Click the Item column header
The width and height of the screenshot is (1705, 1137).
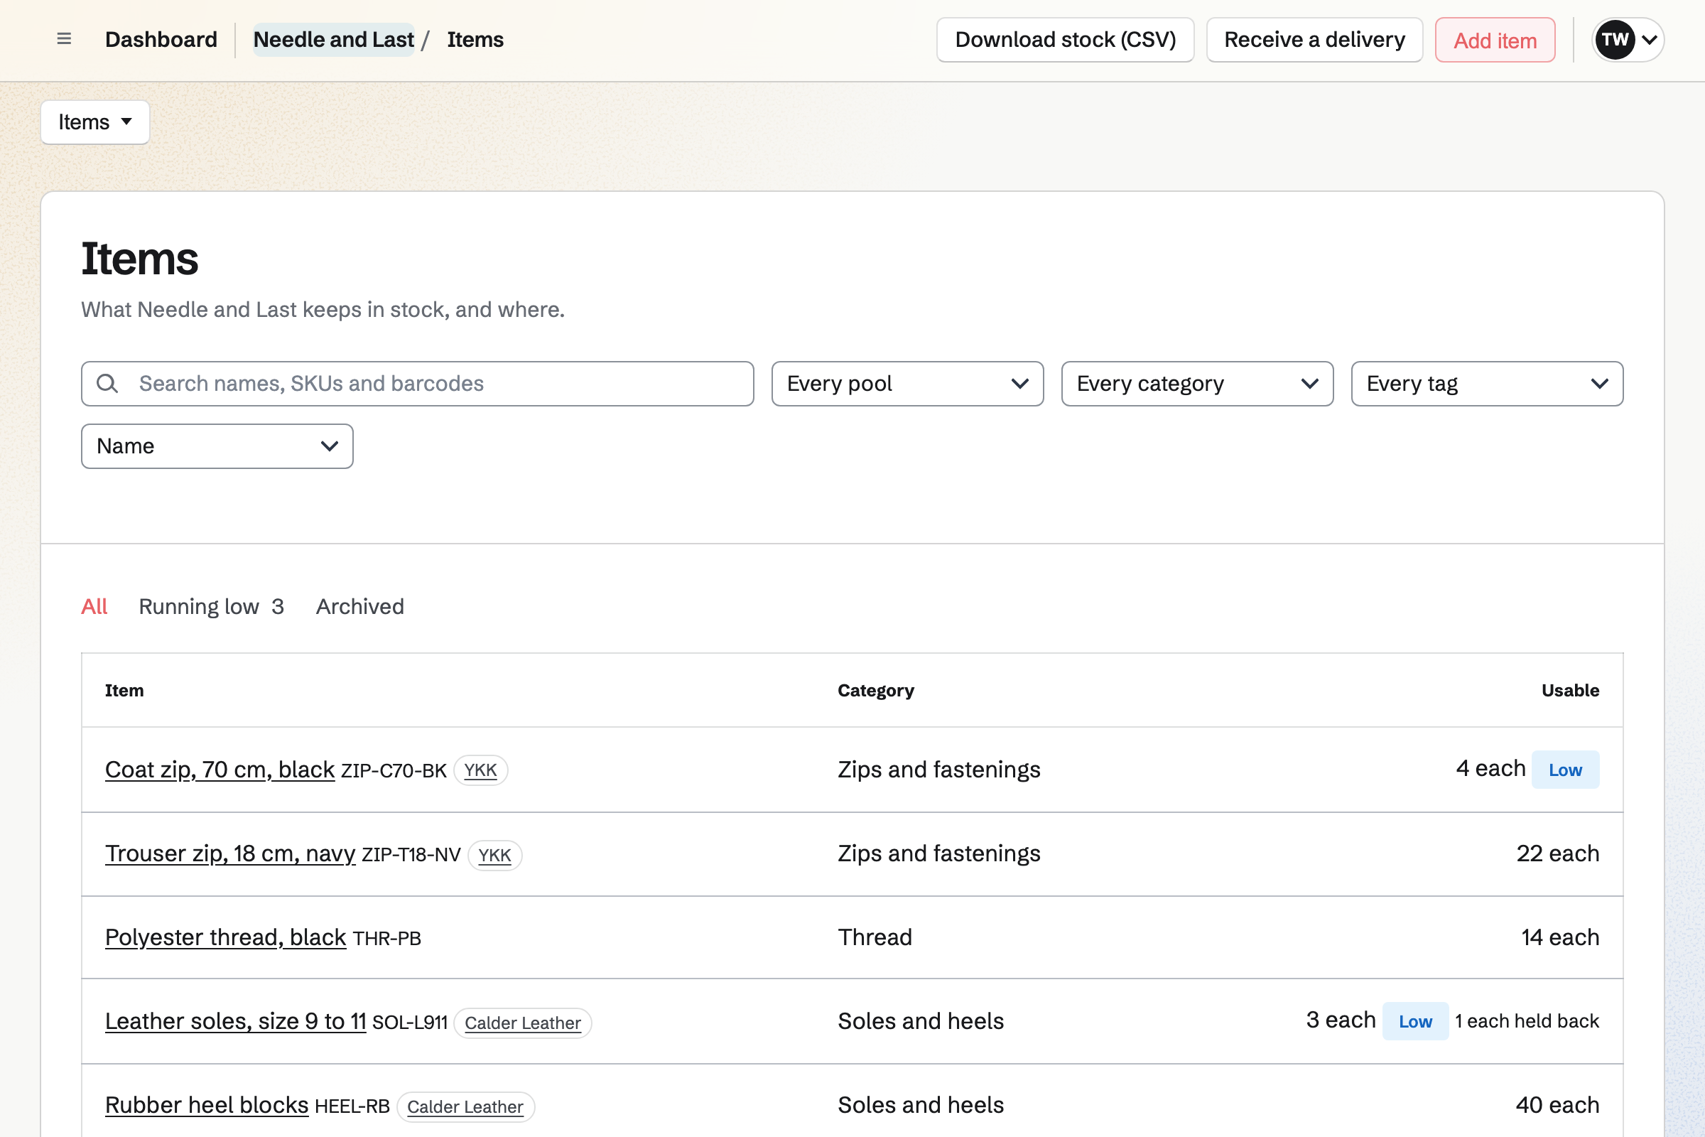[124, 690]
